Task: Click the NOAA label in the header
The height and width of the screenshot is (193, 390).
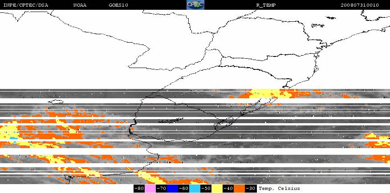Action: (80, 5)
